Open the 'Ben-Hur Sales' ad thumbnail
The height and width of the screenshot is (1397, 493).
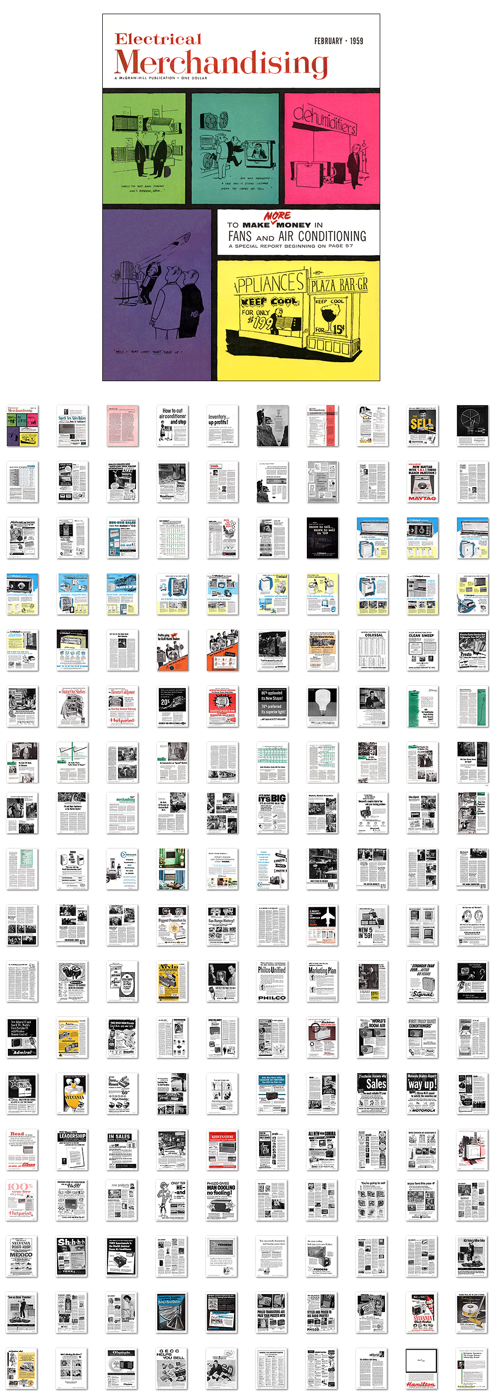click(122, 538)
